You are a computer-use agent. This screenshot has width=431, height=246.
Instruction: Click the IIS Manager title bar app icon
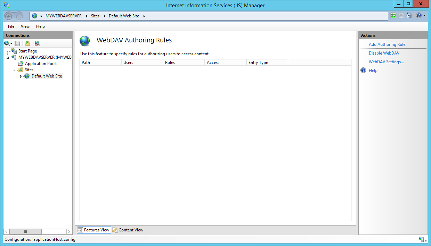[6, 5]
